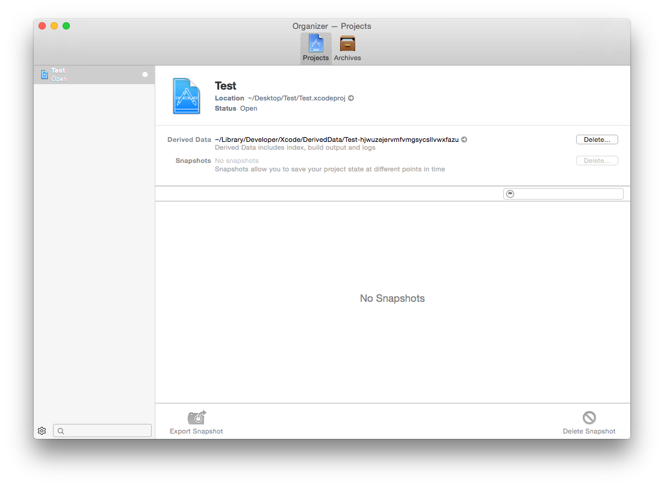Click the 'No Snapshots' placeholder text
This screenshot has width=664, height=487.
(392, 298)
